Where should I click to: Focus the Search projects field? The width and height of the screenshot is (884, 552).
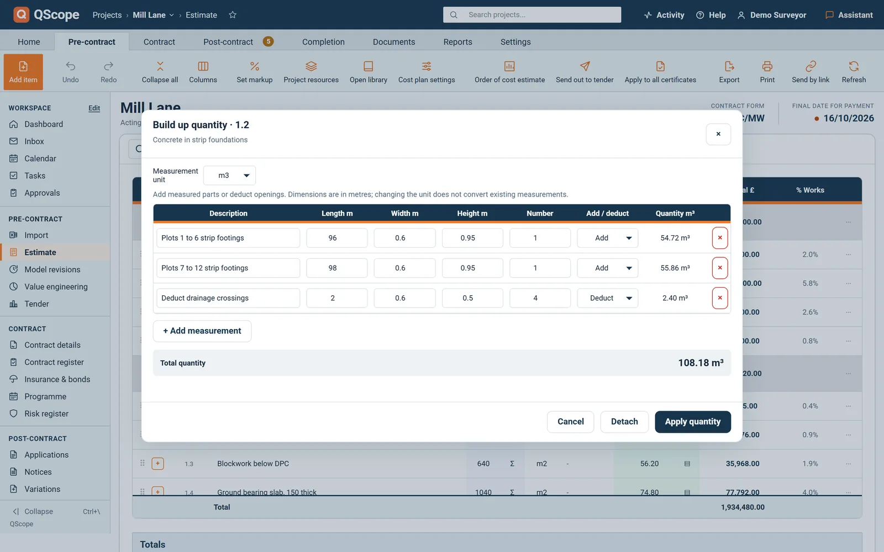pyautogui.click(x=532, y=15)
